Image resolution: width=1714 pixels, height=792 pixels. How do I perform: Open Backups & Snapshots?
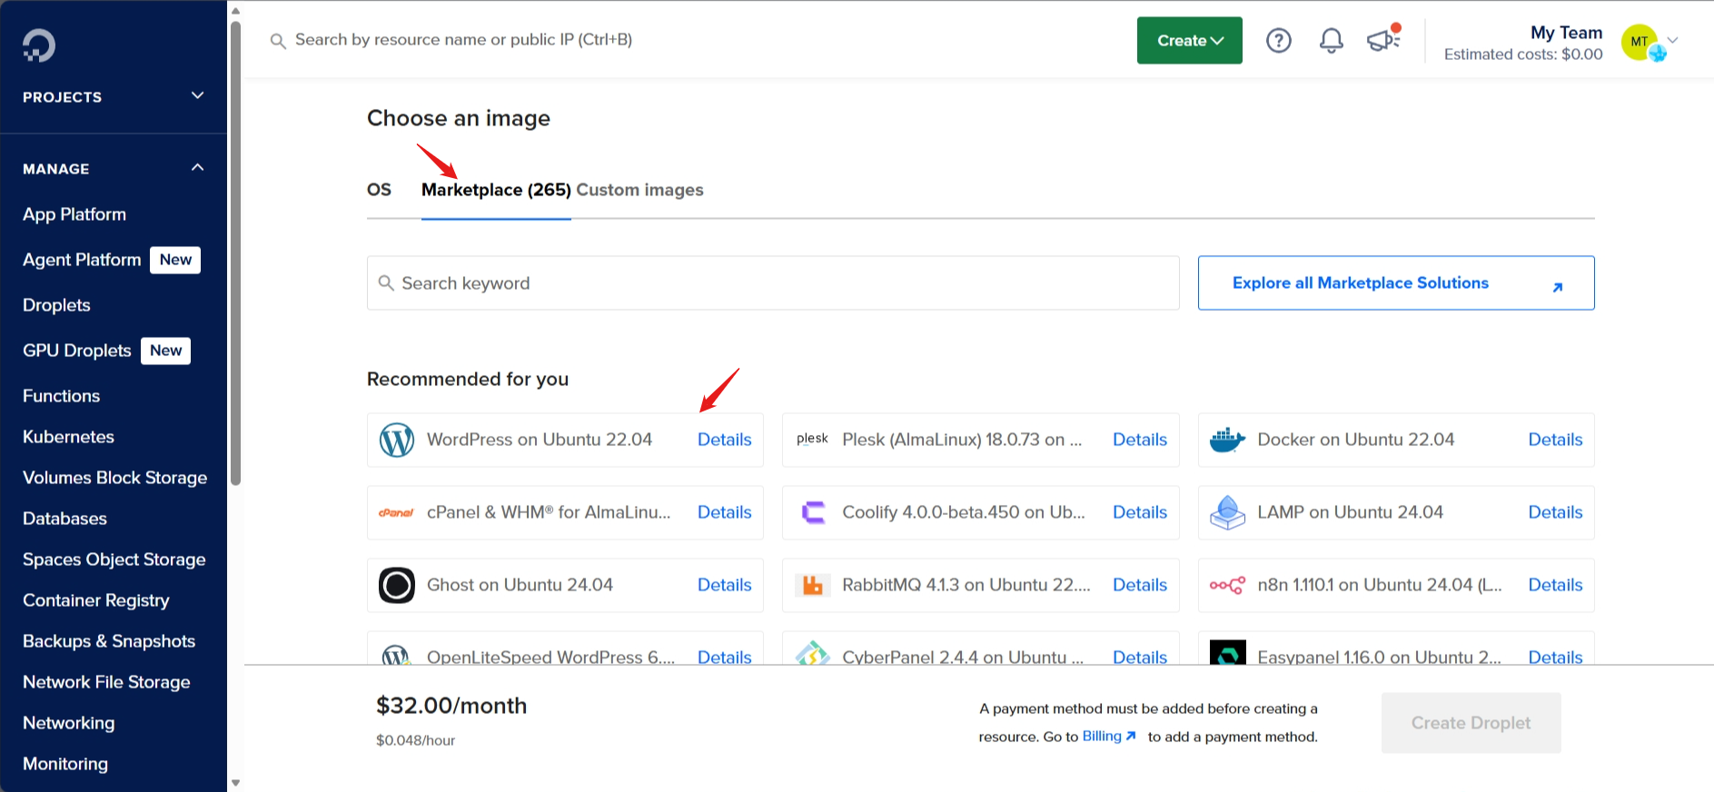point(109,641)
